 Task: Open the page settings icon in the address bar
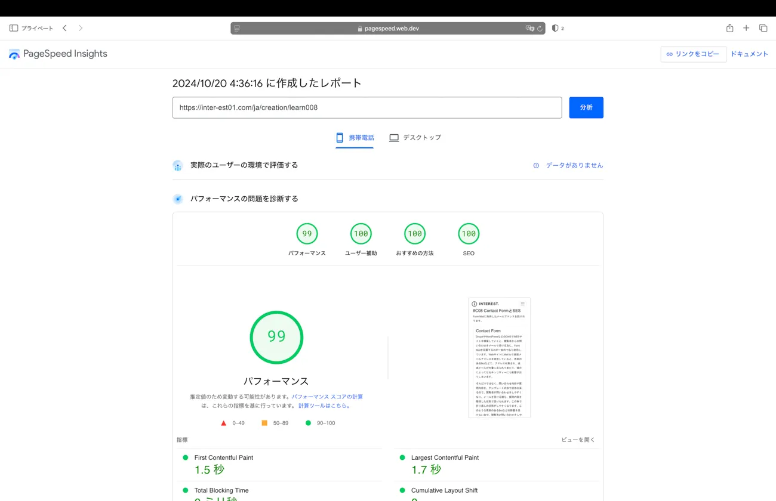point(237,28)
